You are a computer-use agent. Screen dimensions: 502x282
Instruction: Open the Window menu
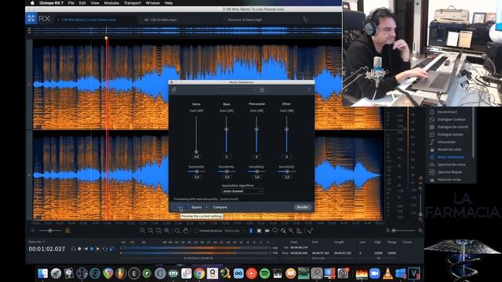[x=152, y=3]
